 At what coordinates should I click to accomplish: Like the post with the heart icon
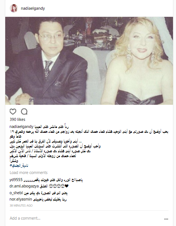pos(13,112)
